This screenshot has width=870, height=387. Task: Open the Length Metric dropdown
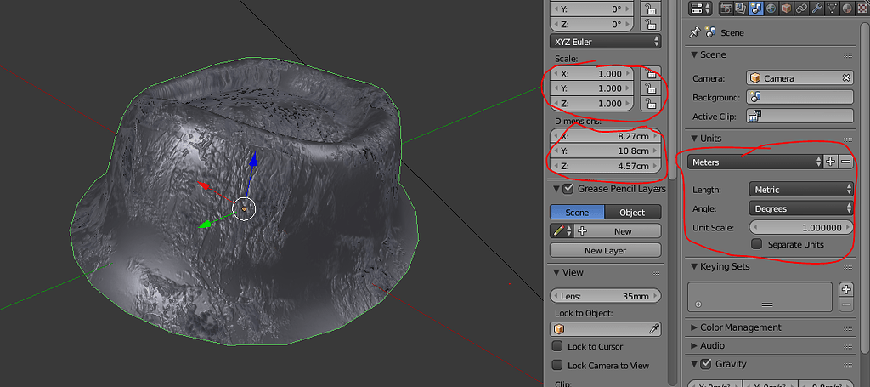(x=800, y=190)
